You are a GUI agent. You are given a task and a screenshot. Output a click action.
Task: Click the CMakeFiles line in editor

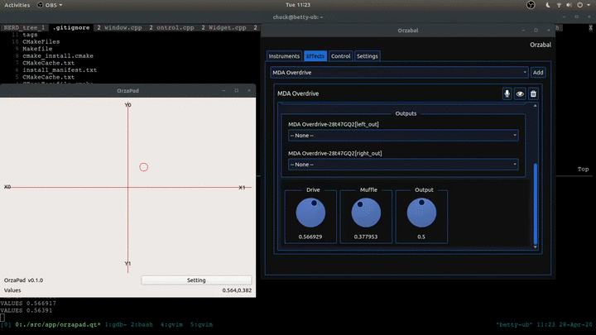tap(41, 42)
